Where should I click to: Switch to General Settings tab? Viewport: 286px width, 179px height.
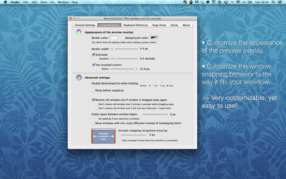pyautogui.click(x=85, y=25)
